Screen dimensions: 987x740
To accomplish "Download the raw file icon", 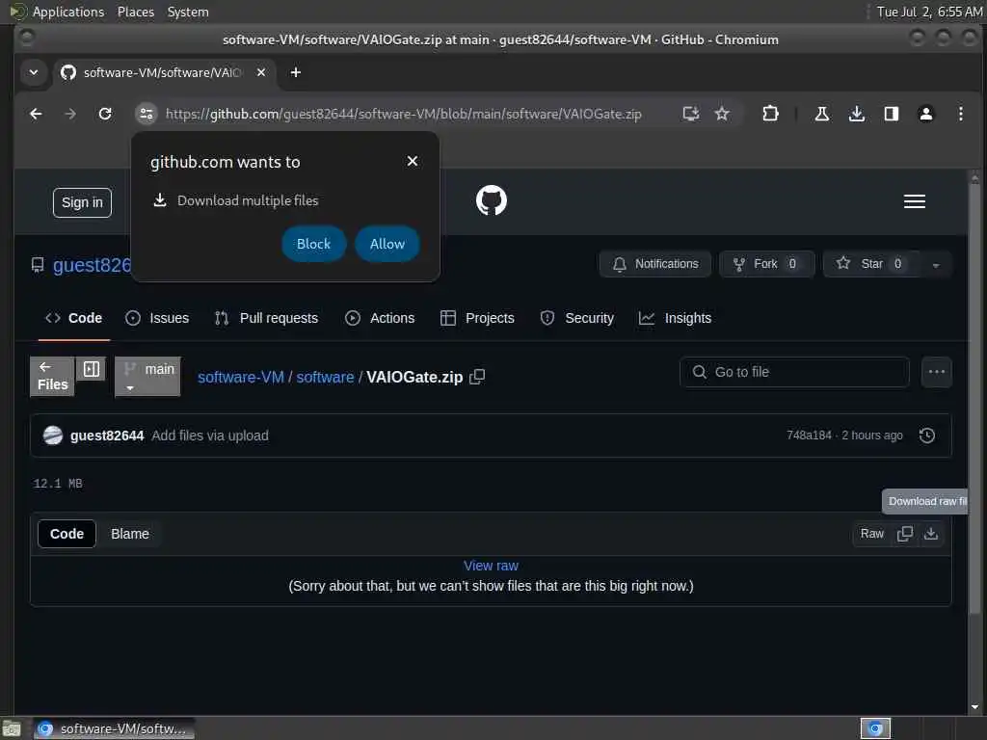I will coord(931,534).
